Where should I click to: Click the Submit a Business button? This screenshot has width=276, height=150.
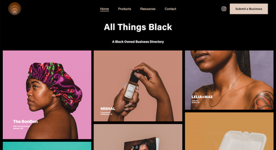[249, 9]
